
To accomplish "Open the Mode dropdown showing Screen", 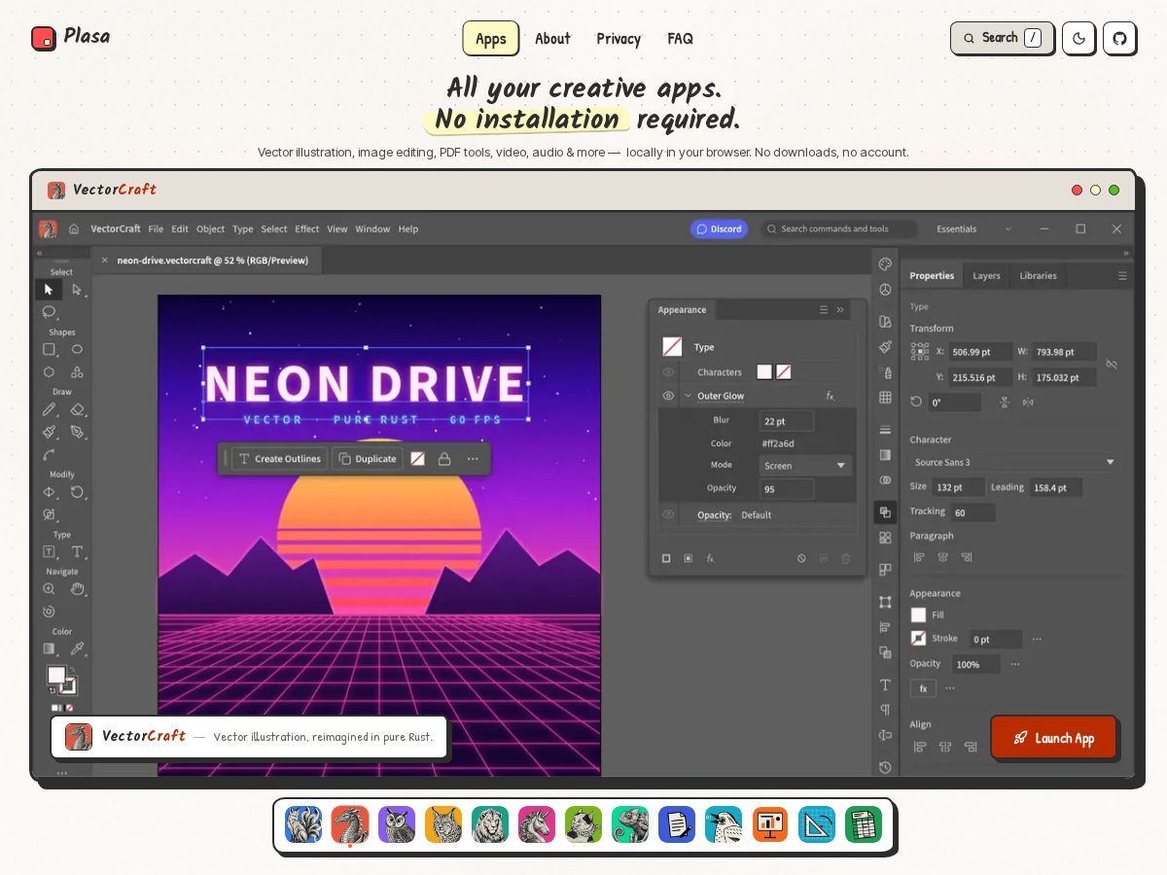I will click(x=805, y=466).
